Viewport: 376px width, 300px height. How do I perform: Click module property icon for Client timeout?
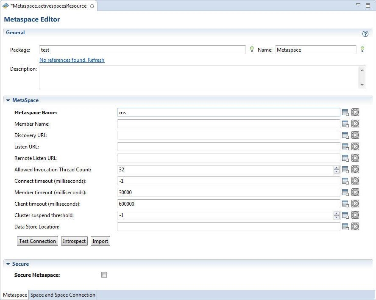click(345, 204)
